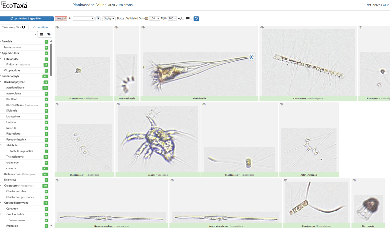
Task: Click the blue refresh icon button in toolbar
Action: tap(196, 18)
